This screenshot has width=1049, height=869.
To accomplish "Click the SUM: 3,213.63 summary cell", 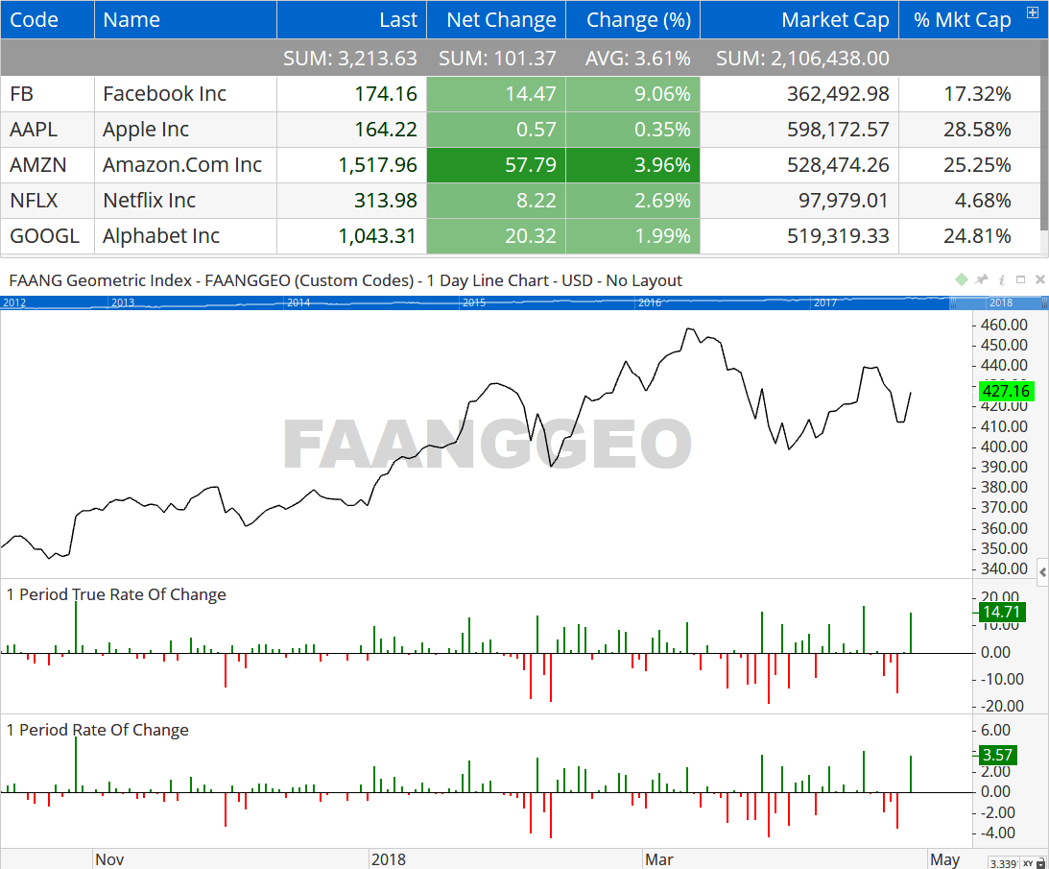I will pyautogui.click(x=352, y=58).
